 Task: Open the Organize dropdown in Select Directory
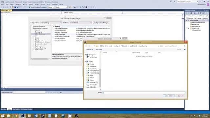pyautogui.click(x=89, y=49)
